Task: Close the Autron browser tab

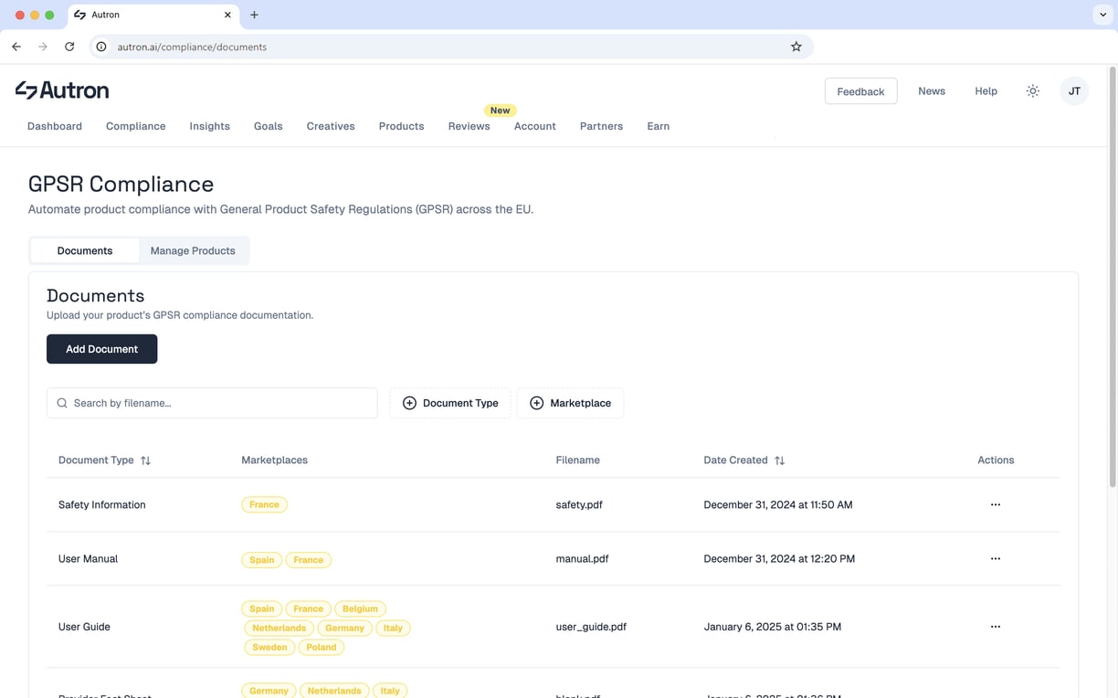Action: (x=227, y=15)
